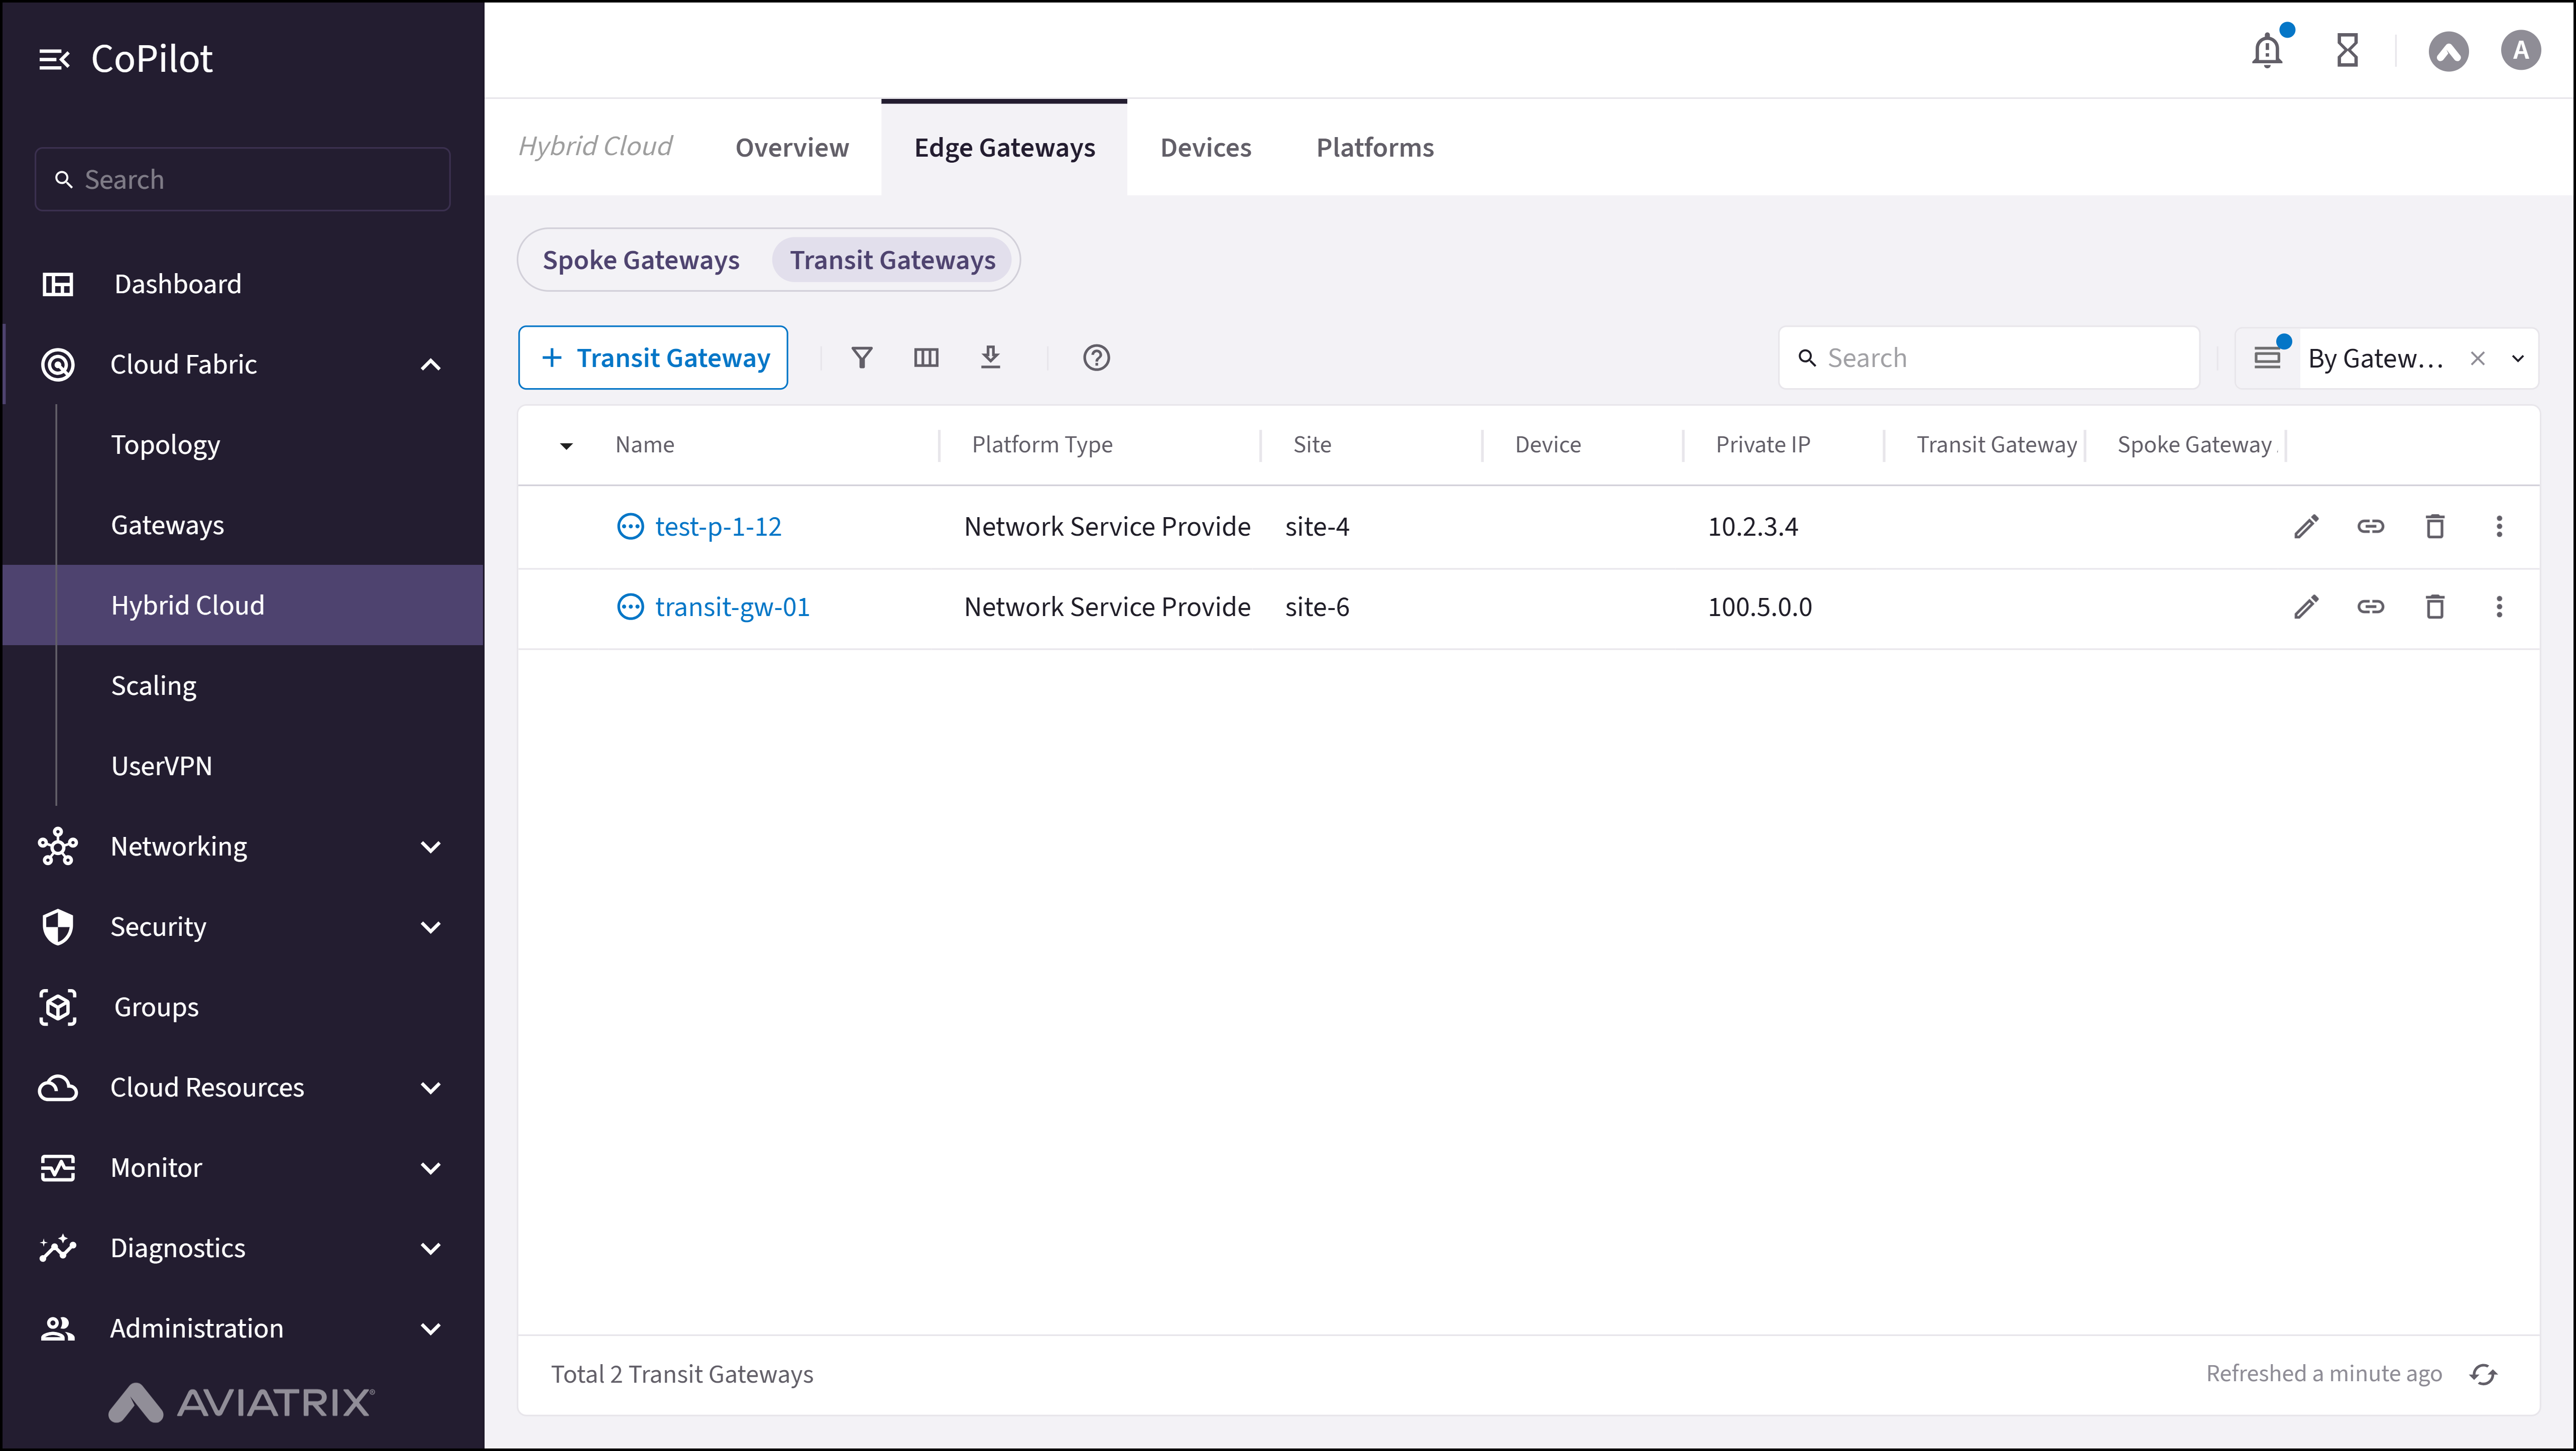Refresh the table from the bottom right
The height and width of the screenshot is (1451, 2576).
click(x=2484, y=1374)
